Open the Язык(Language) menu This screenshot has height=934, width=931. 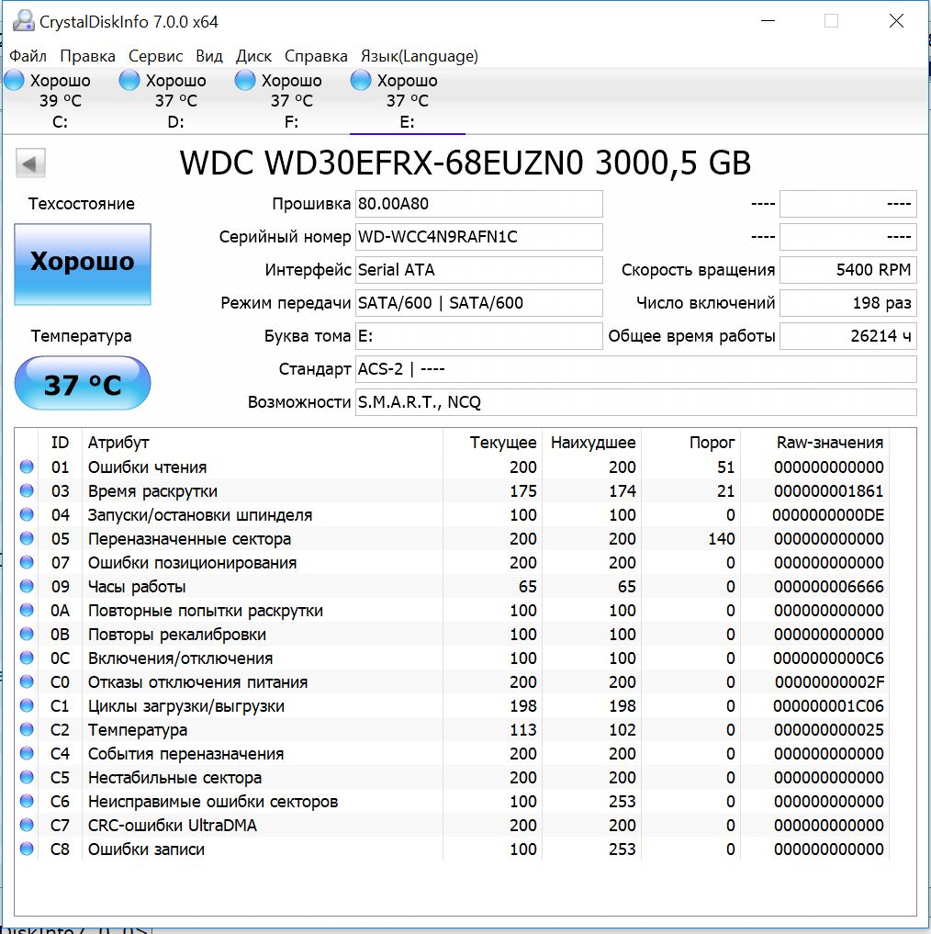click(419, 56)
